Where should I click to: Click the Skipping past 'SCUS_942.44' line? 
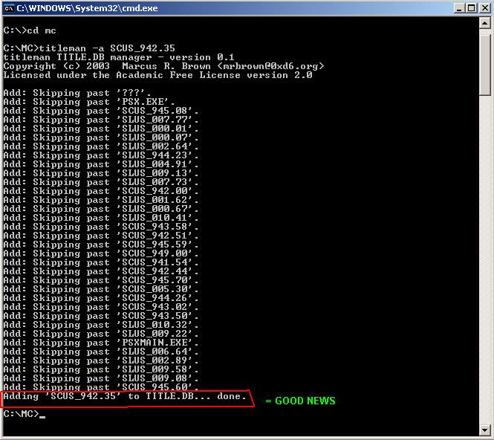101,271
